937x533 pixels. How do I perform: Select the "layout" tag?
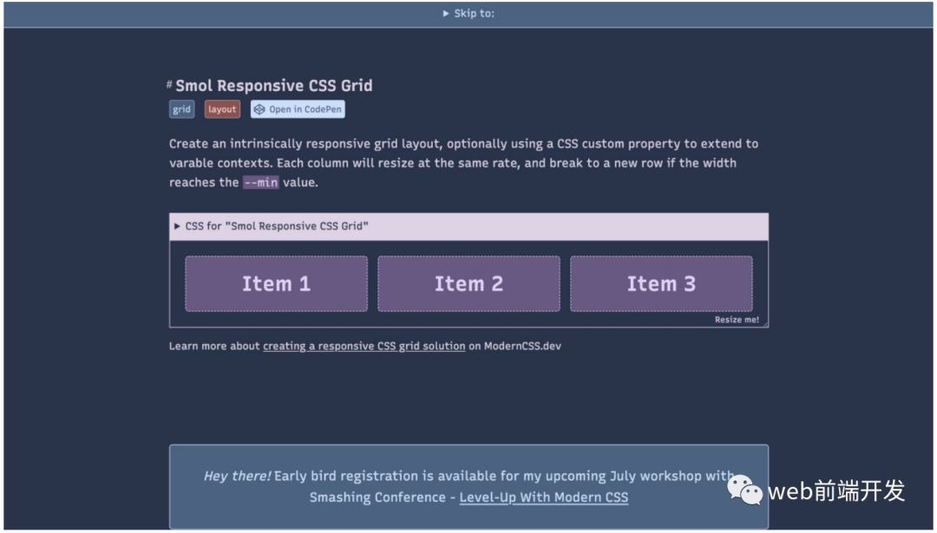(x=222, y=109)
